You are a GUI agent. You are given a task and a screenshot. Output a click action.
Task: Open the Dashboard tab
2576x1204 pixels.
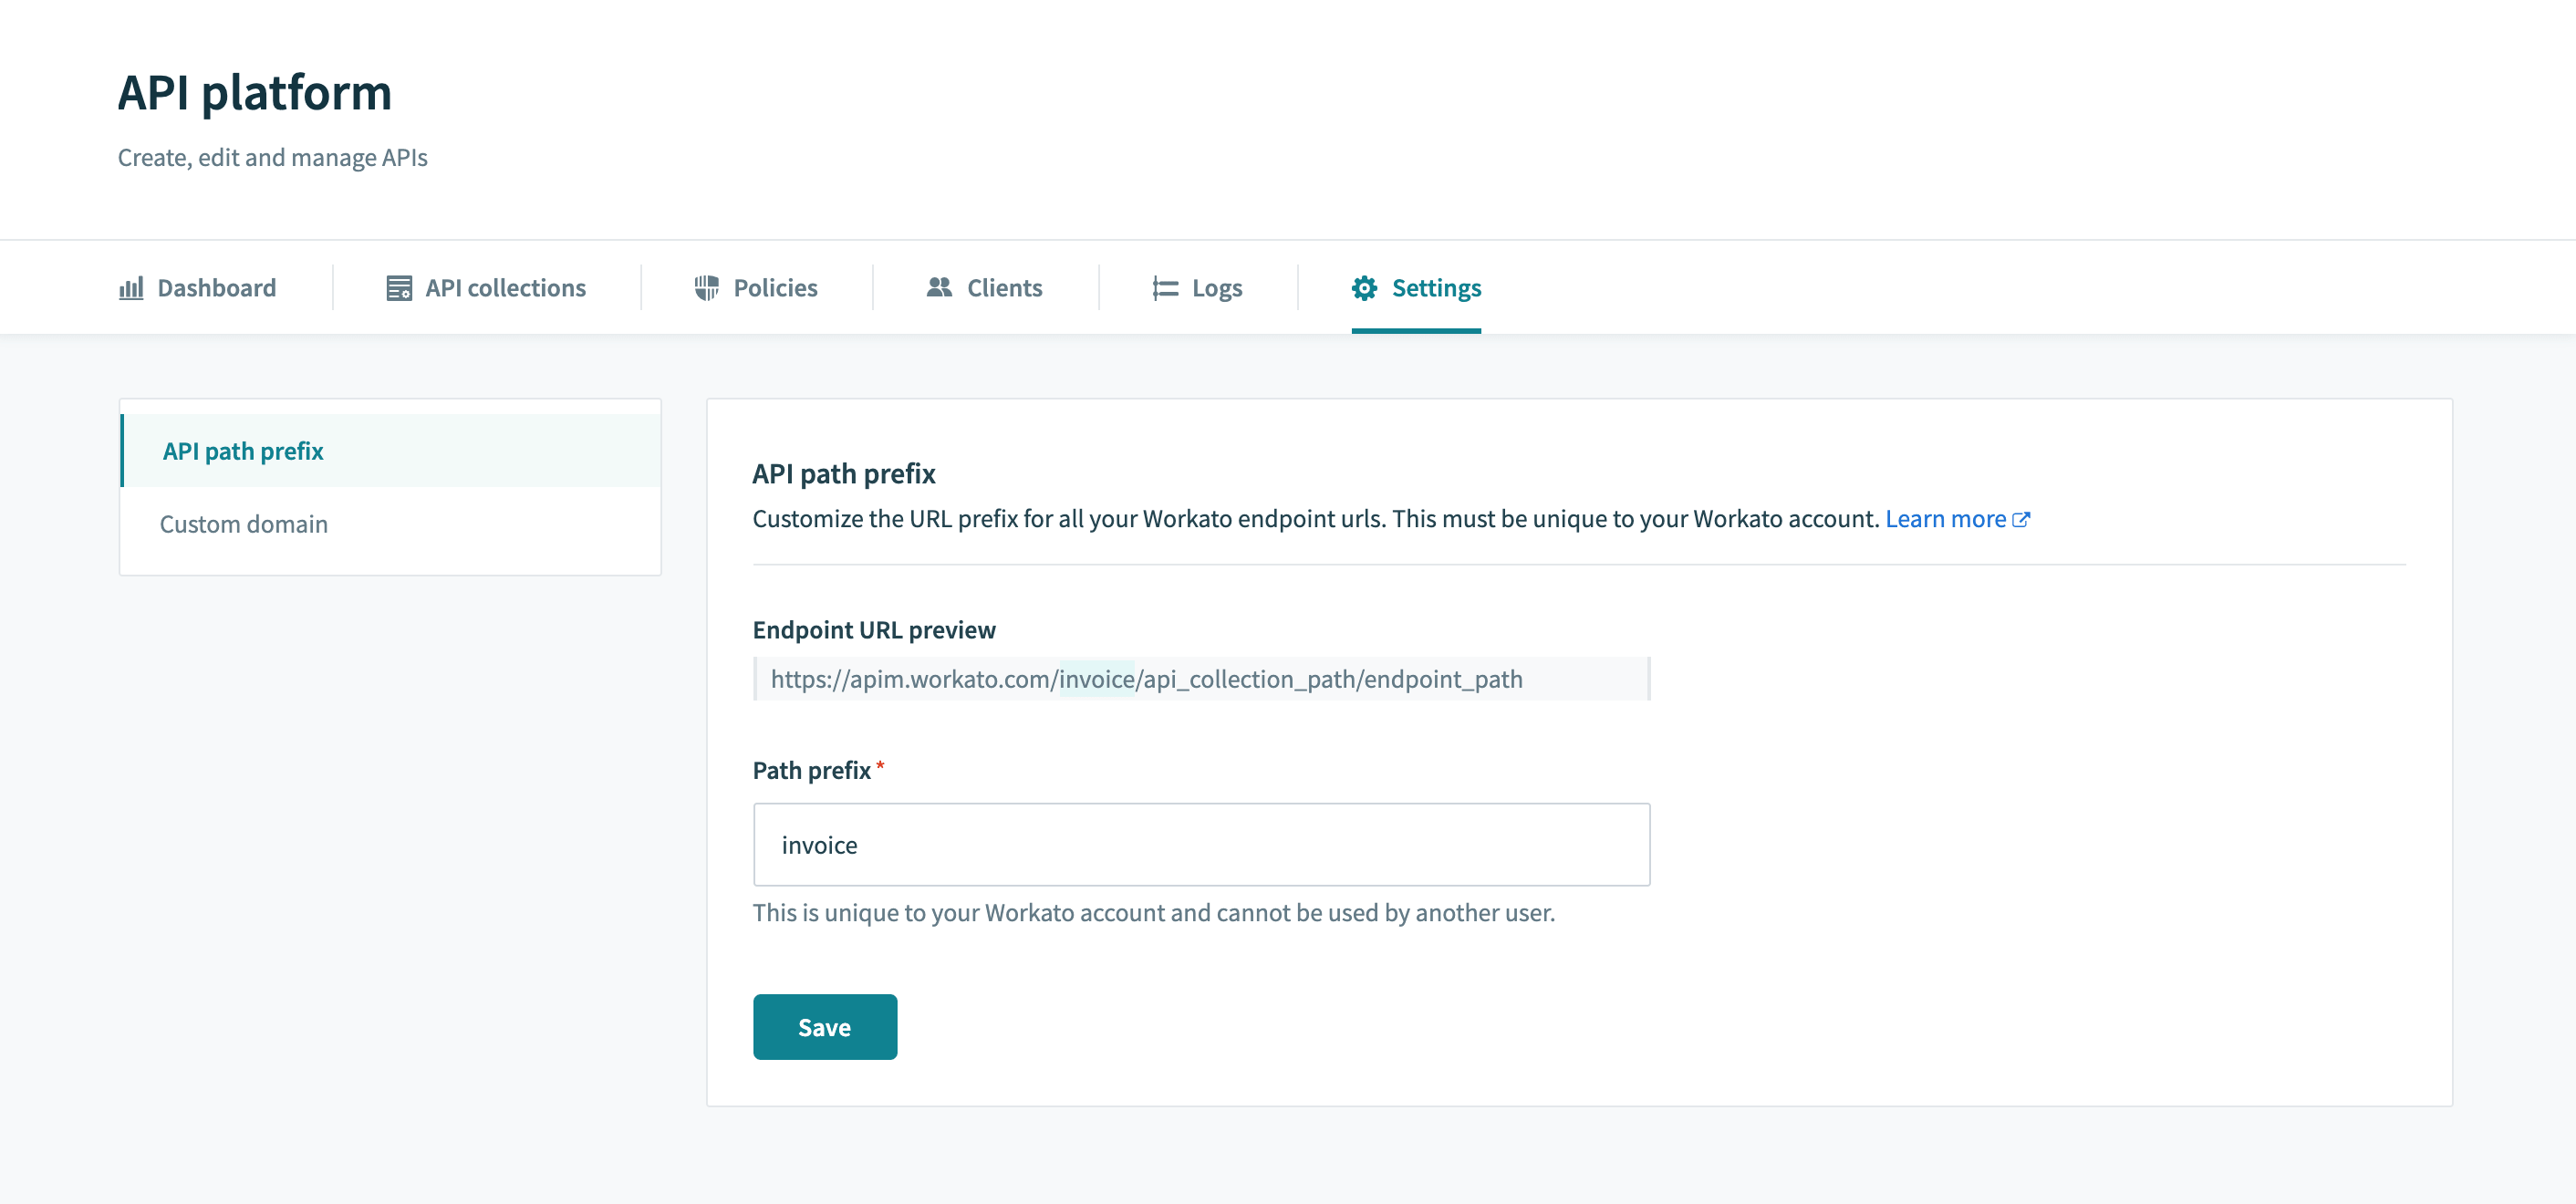(x=216, y=288)
